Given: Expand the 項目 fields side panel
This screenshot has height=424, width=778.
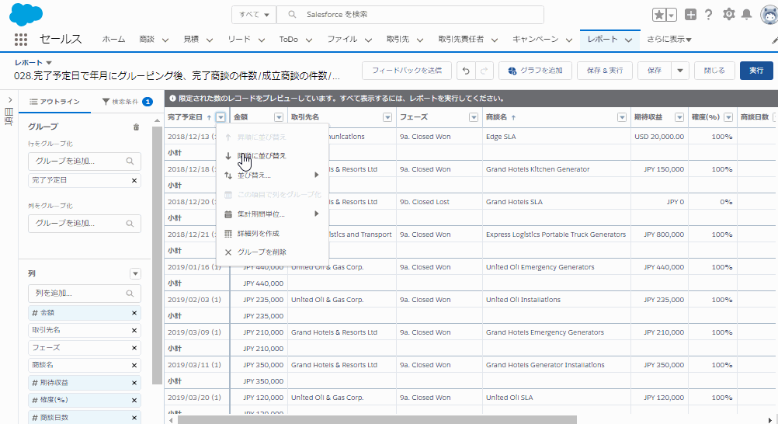Looking at the screenshot, I should 9,100.
